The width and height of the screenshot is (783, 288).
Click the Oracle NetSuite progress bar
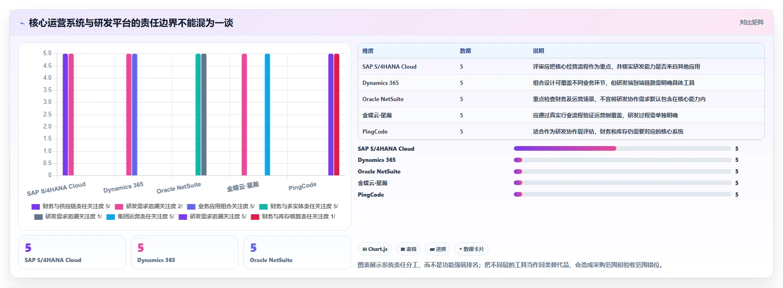pos(622,172)
